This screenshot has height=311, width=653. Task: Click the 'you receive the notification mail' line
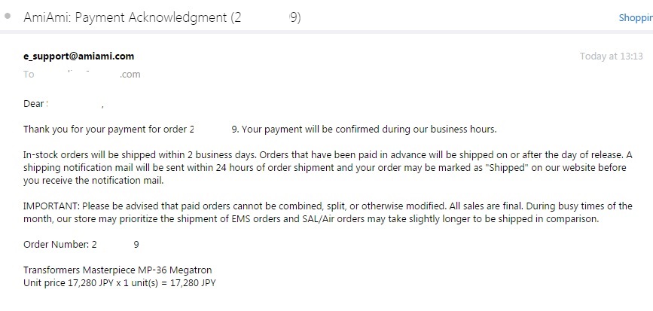pyautogui.click(x=93, y=181)
